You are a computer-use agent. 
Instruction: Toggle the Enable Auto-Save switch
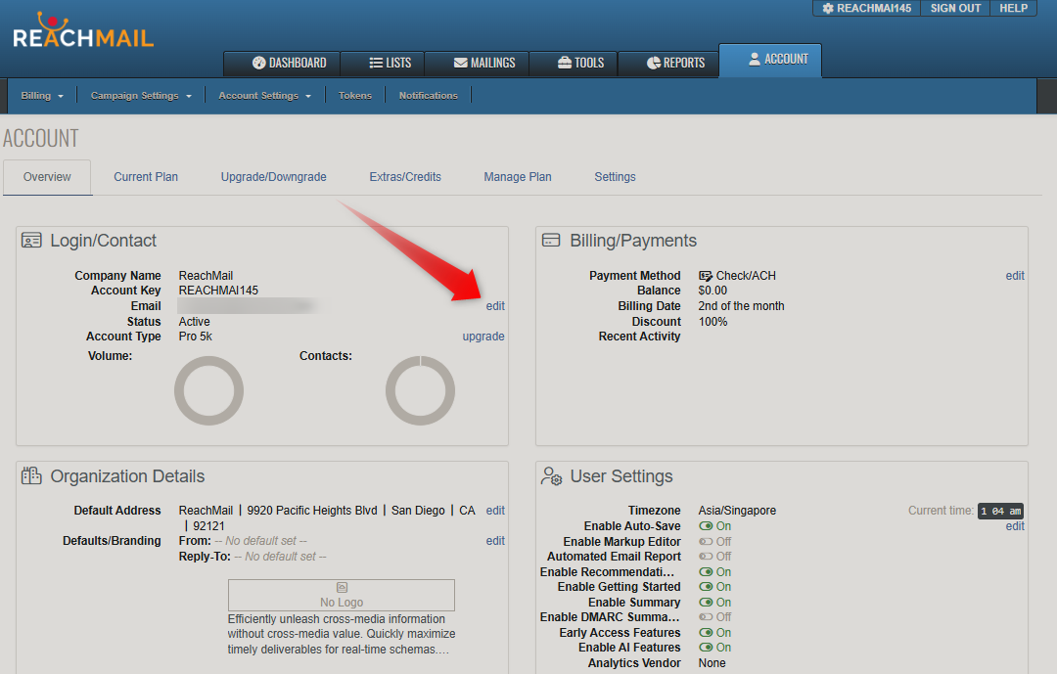coord(706,526)
